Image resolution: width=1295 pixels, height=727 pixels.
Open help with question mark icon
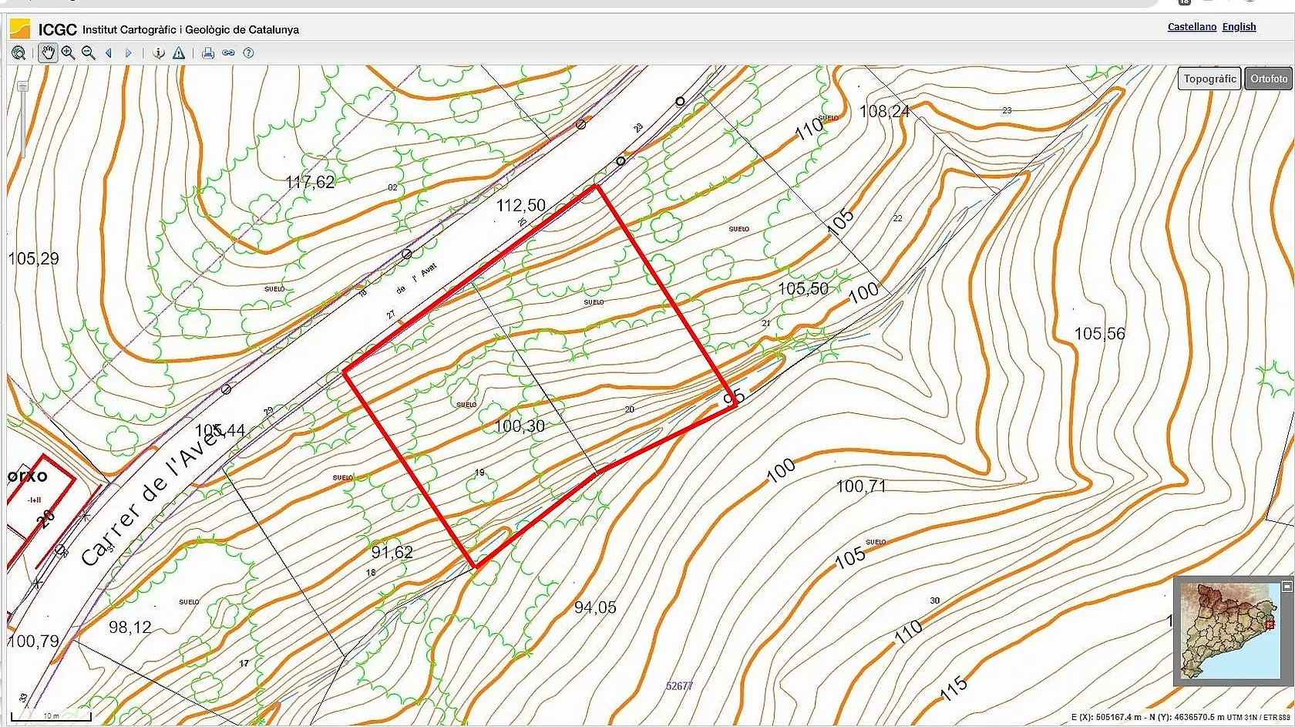248,53
